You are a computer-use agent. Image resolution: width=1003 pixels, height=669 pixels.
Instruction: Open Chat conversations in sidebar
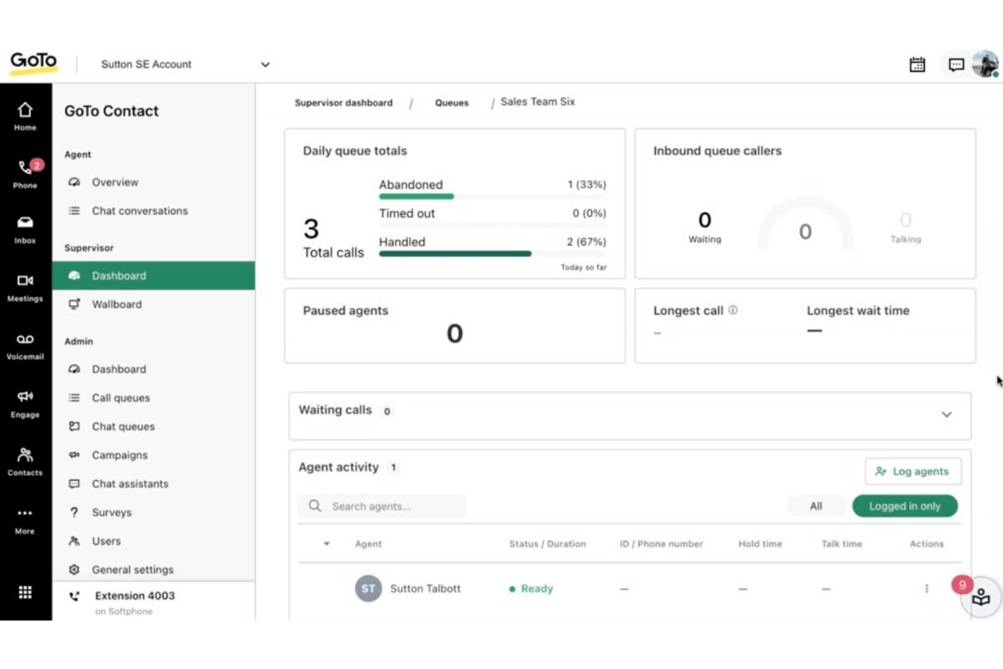click(154, 211)
